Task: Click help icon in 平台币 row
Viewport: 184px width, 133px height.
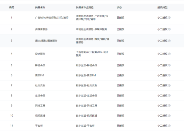Action: pos(169,126)
